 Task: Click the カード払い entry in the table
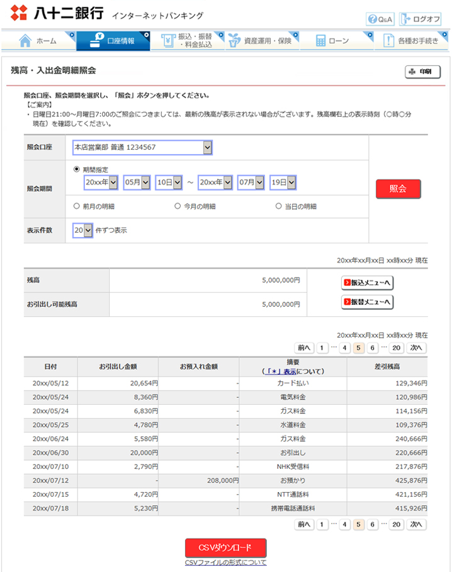(293, 383)
